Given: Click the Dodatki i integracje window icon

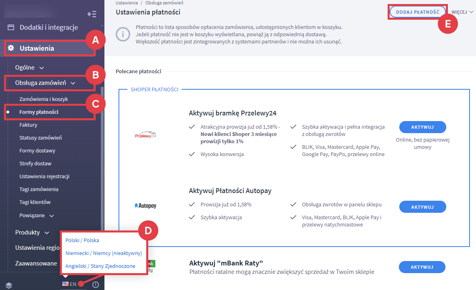Looking at the screenshot, I should [x=11, y=27].
